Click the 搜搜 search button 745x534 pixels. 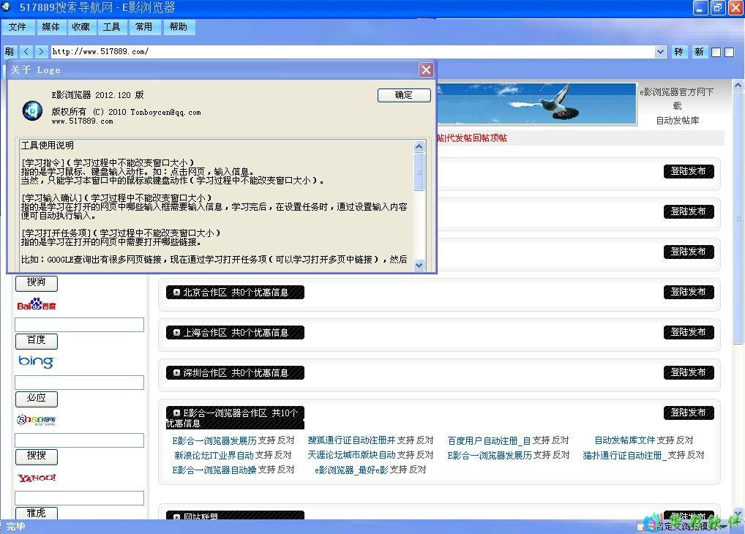pos(36,456)
